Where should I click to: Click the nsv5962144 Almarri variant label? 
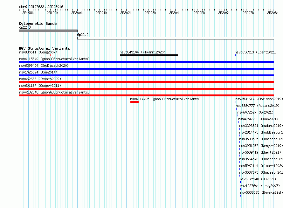[x=261, y=166]
